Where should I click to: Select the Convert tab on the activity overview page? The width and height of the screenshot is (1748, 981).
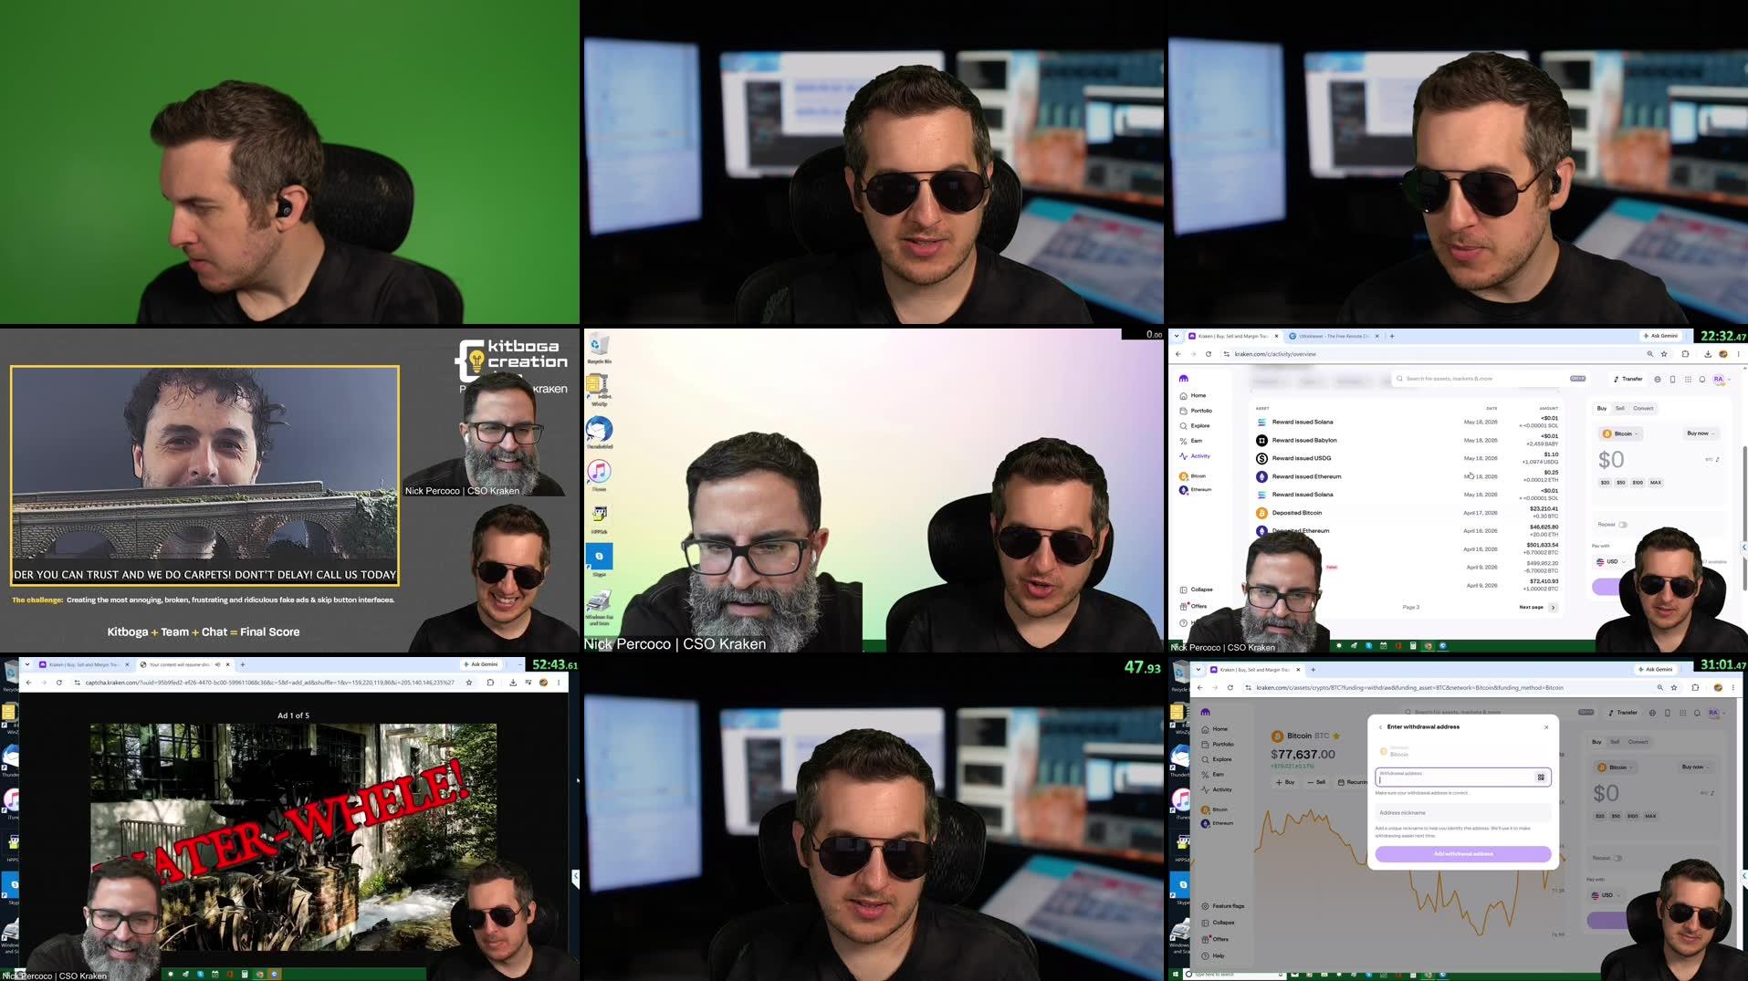point(1643,408)
